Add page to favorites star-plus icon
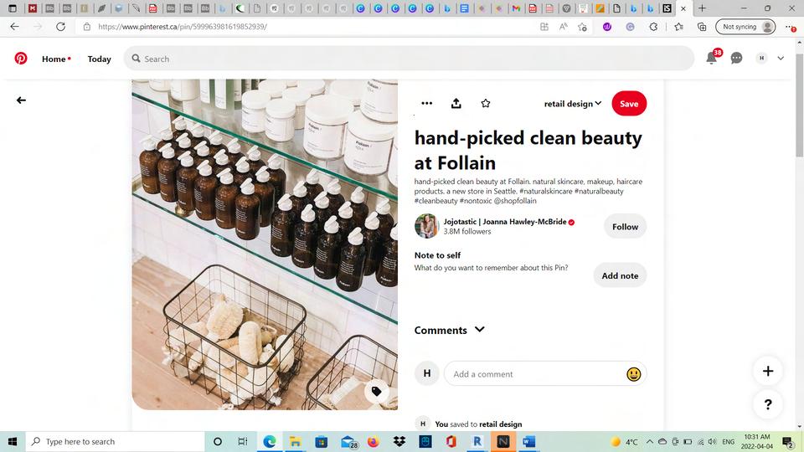The height and width of the screenshot is (452, 804). [582, 27]
